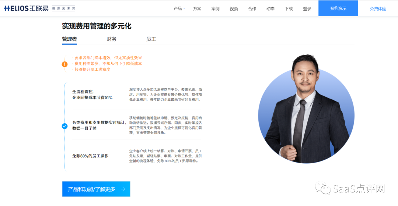Open the 案例 menu item
The image size is (398, 206).
pyautogui.click(x=215, y=8)
